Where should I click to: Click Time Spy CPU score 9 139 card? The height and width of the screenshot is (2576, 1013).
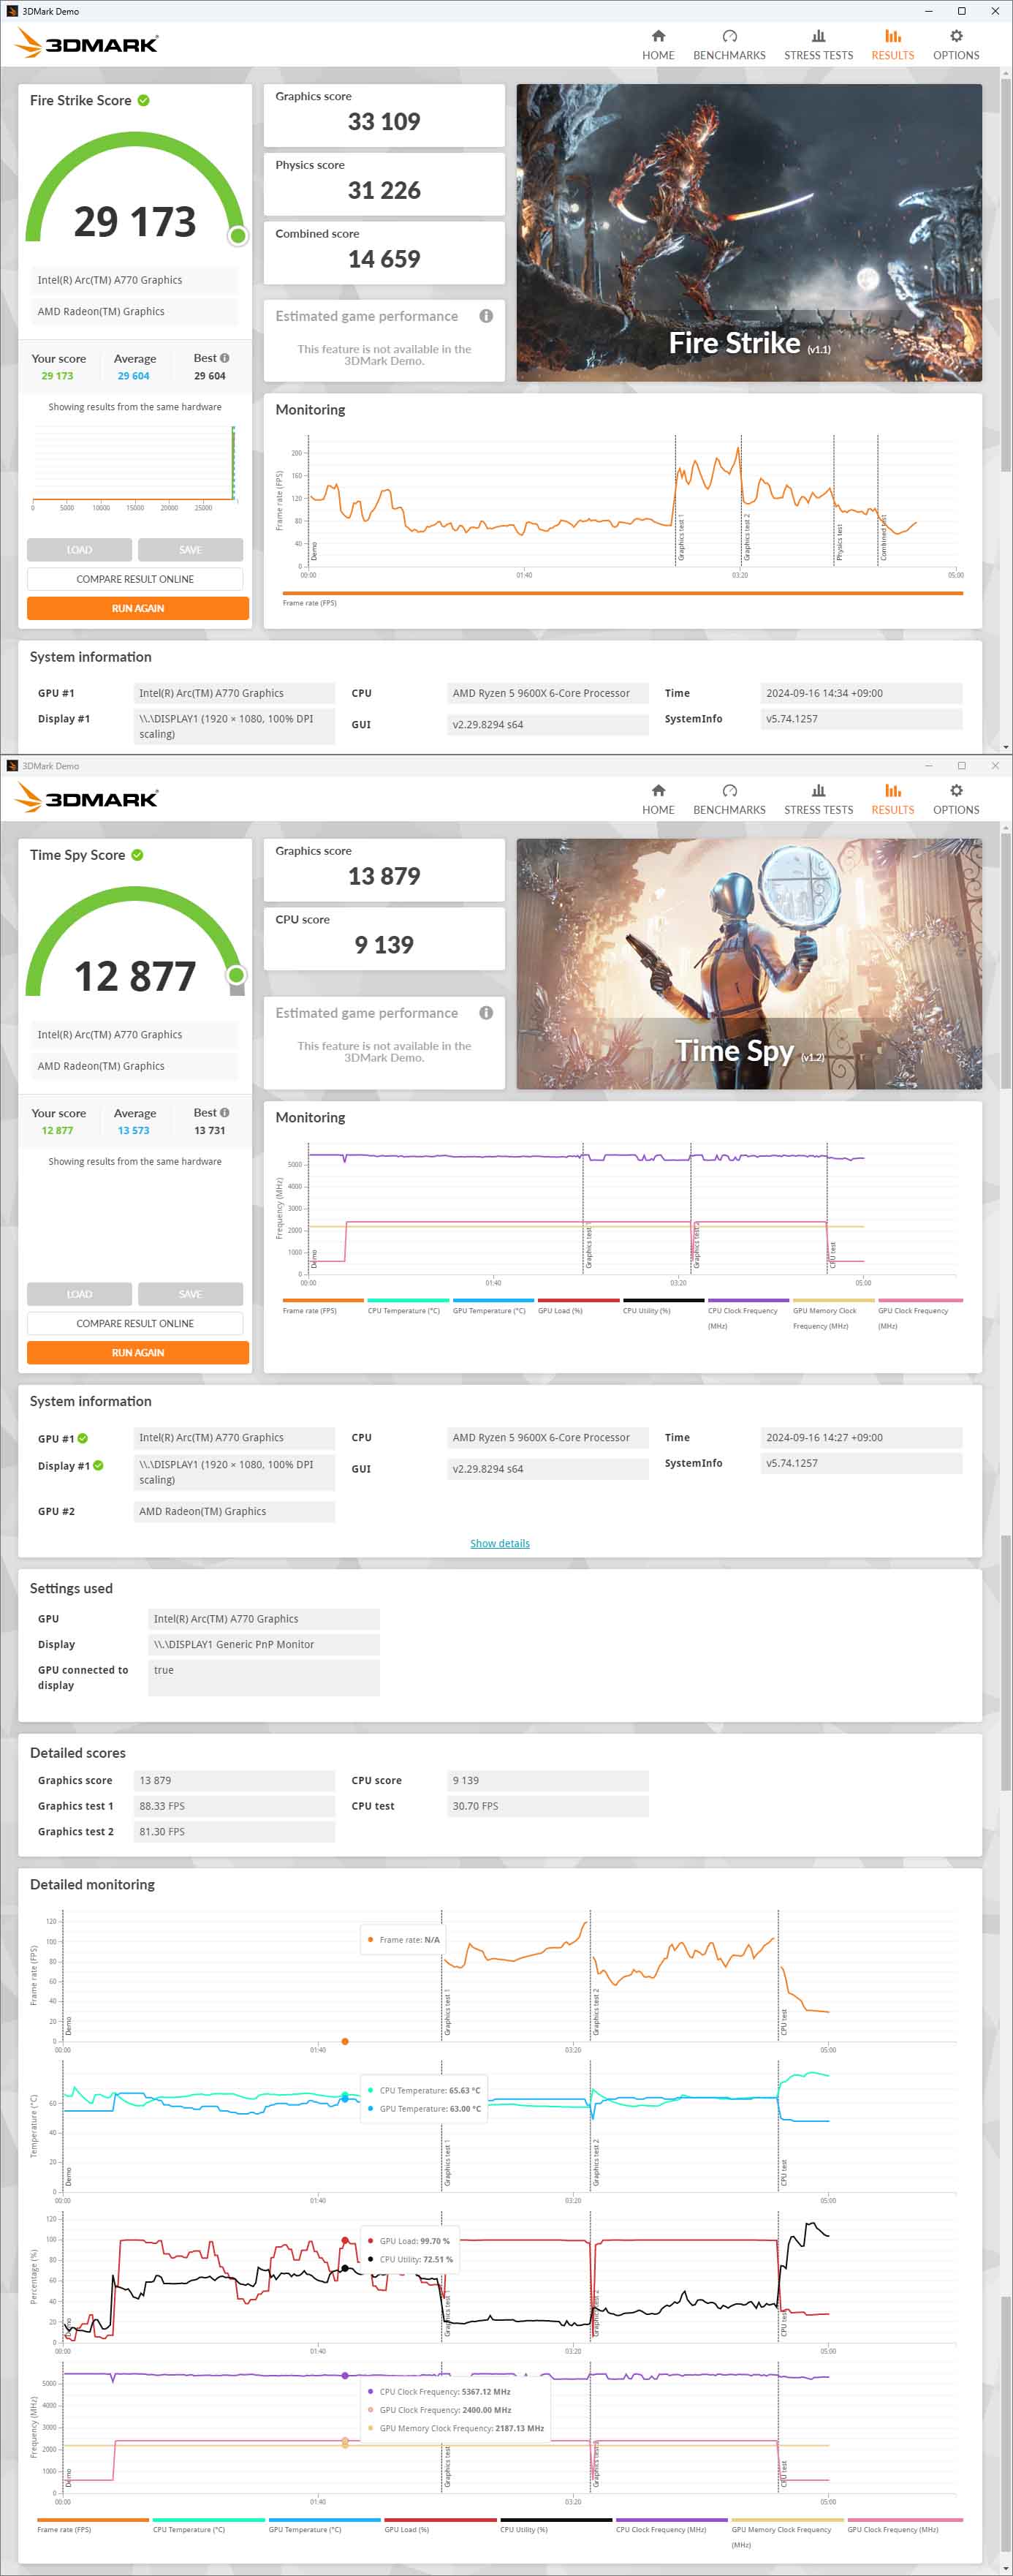click(384, 938)
